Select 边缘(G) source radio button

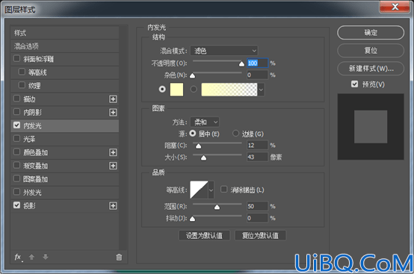[235, 134]
